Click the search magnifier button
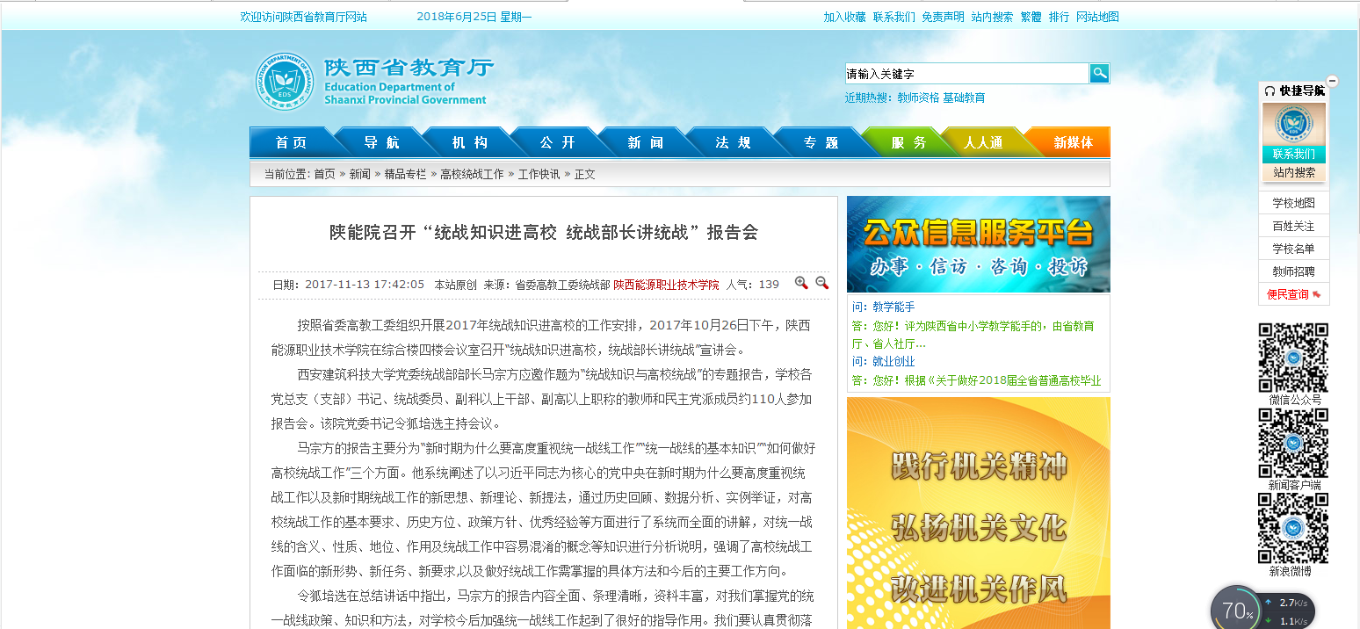 tap(1099, 74)
